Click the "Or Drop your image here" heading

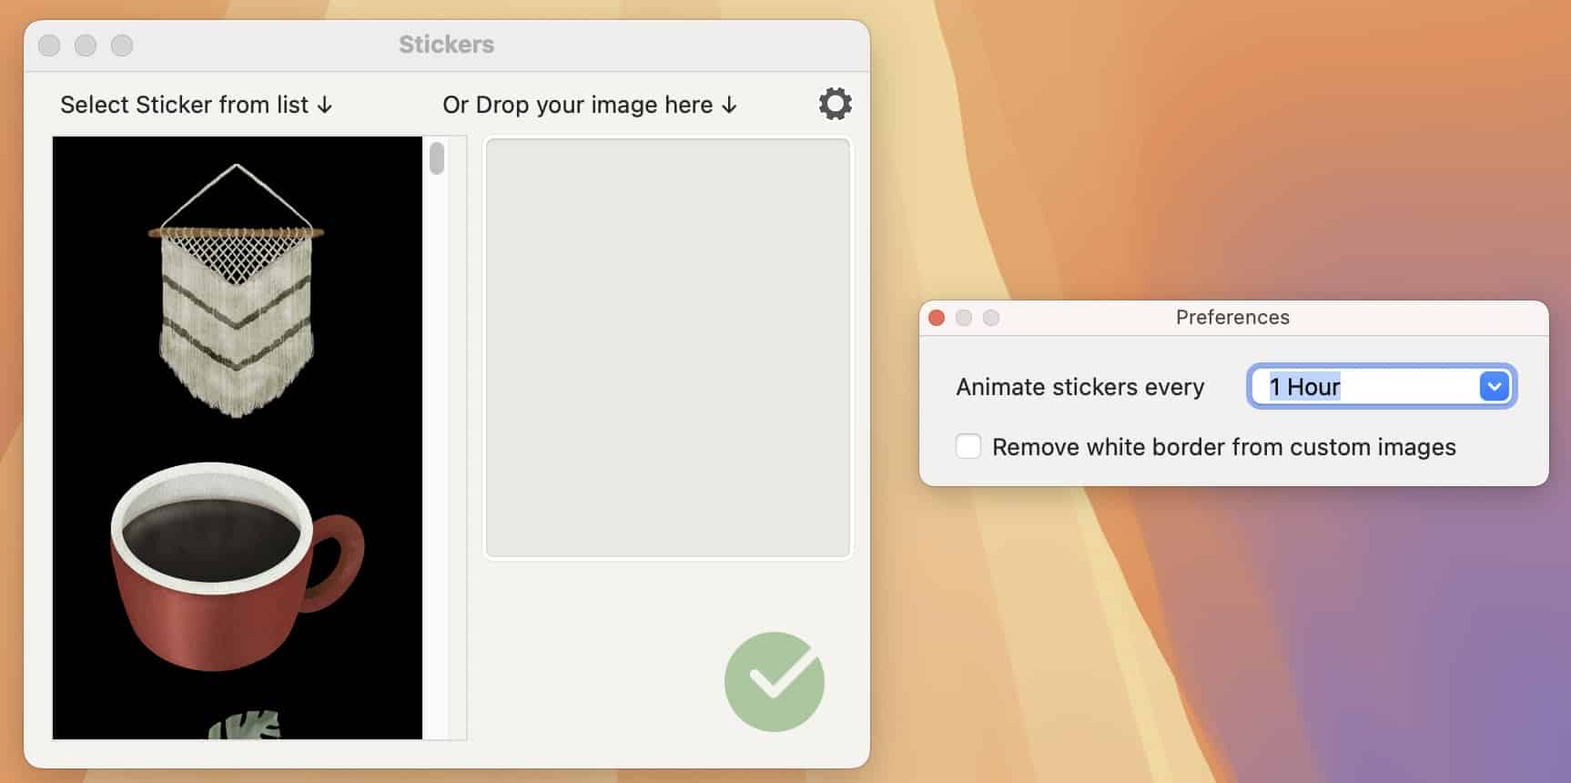tap(589, 105)
